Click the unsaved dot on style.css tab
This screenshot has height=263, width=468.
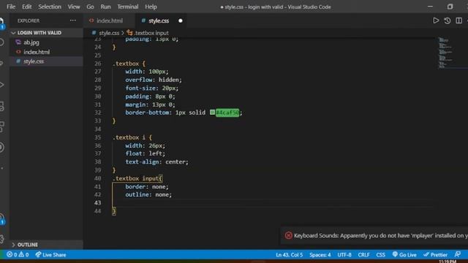point(181,20)
